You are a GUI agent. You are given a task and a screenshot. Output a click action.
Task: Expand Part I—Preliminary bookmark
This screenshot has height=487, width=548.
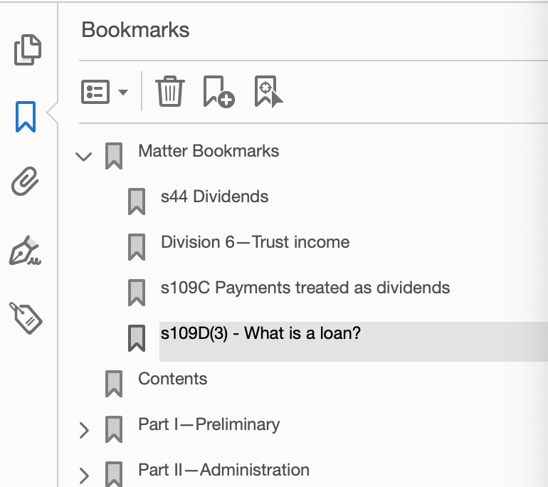(x=84, y=430)
